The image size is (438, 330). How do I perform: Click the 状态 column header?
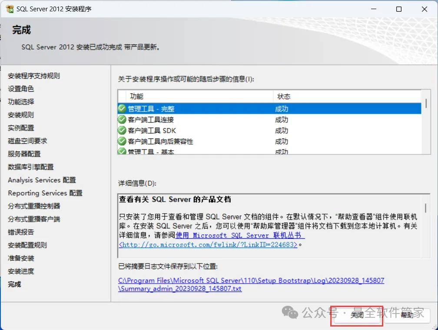pos(347,96)
